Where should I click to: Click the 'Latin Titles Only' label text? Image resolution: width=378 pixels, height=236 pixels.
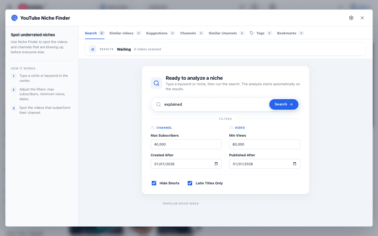tap(209, 183)
